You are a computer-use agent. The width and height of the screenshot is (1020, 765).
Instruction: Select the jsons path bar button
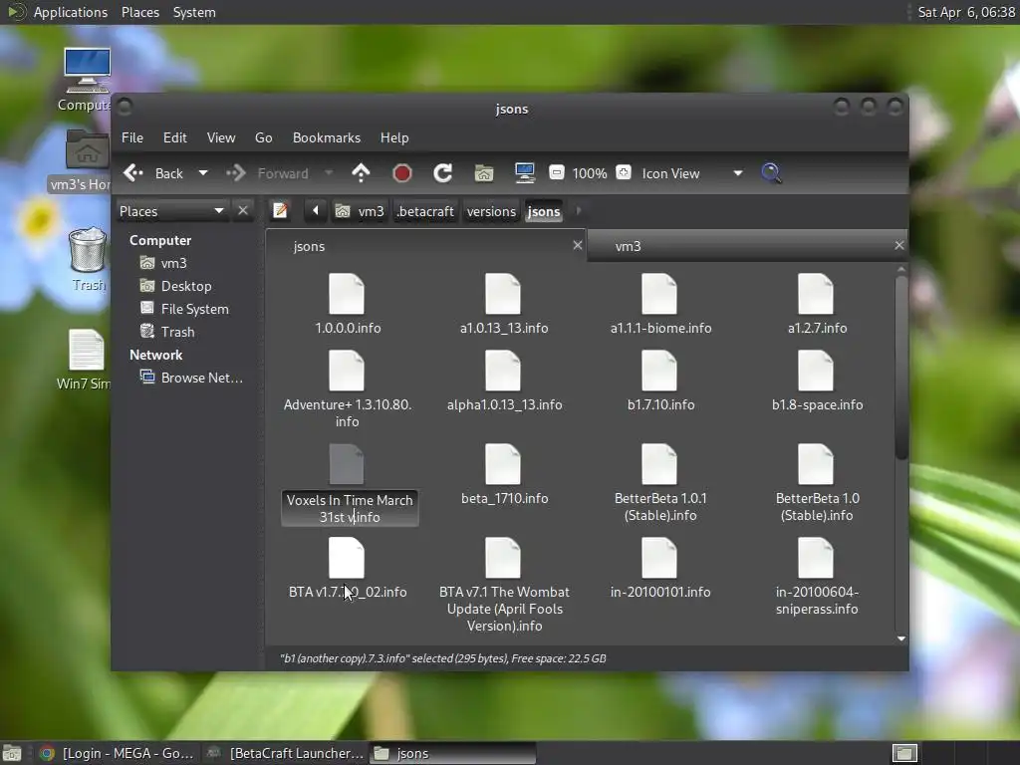(x=544, y=211)
